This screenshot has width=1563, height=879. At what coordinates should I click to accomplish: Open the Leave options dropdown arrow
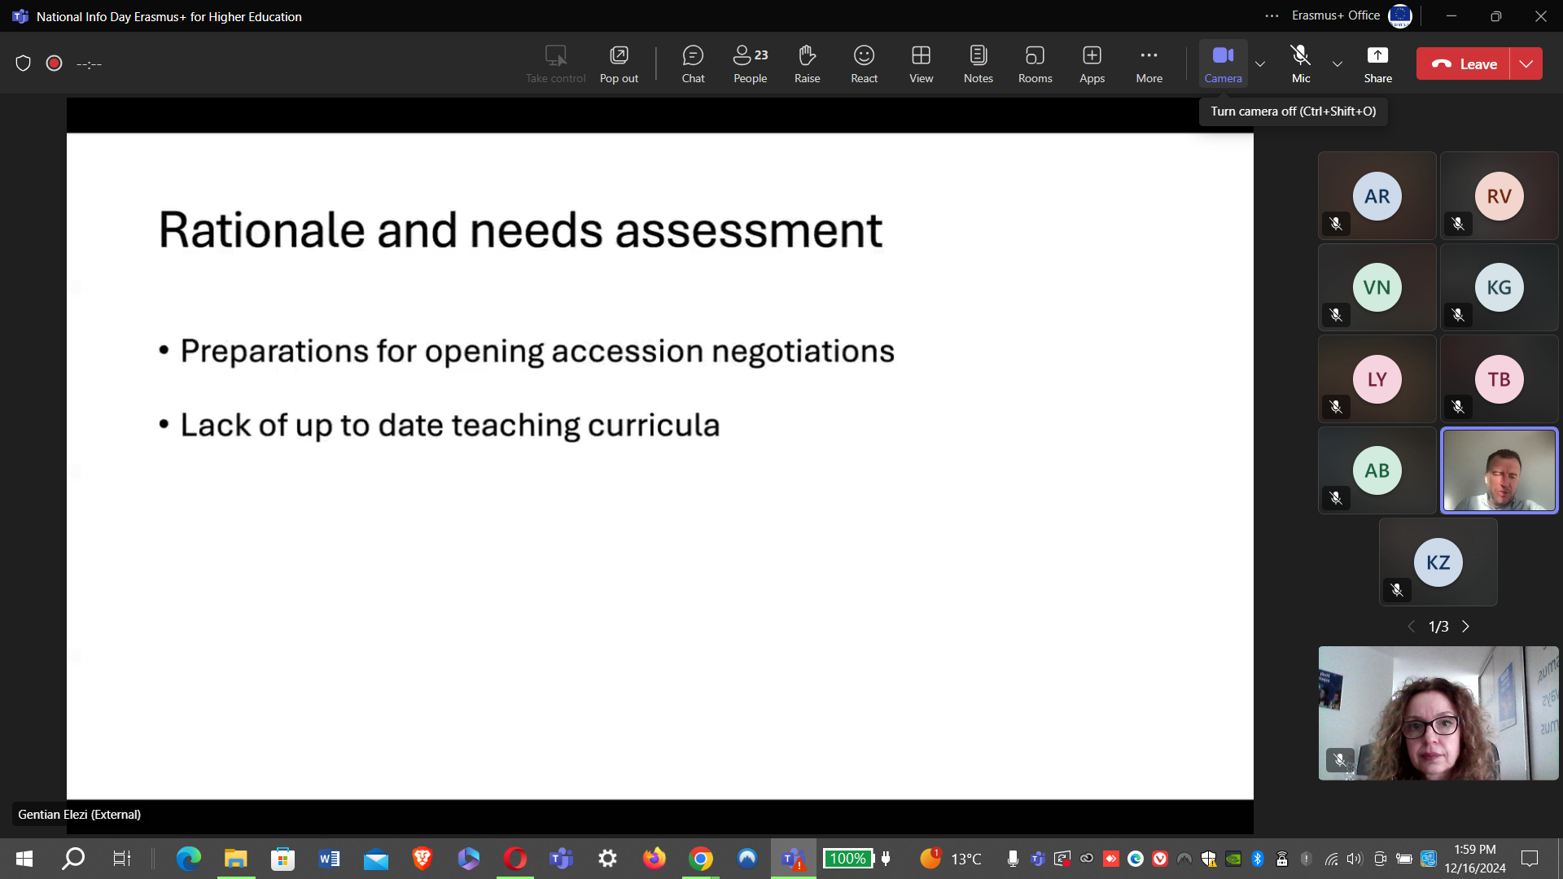pyautogui.click(x=1526, y=63)
